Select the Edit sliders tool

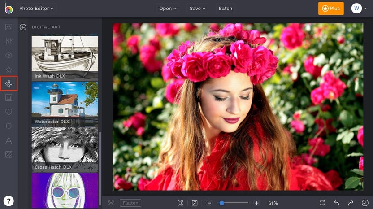coord(9,41)
